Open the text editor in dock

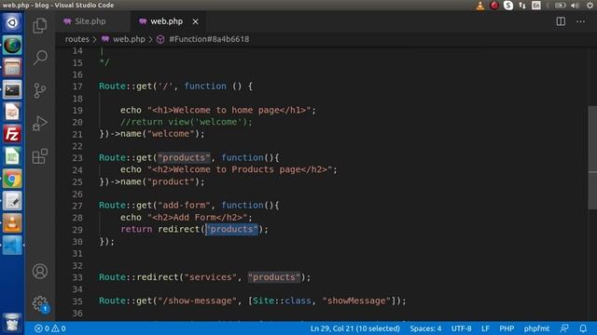coord(12,201)
